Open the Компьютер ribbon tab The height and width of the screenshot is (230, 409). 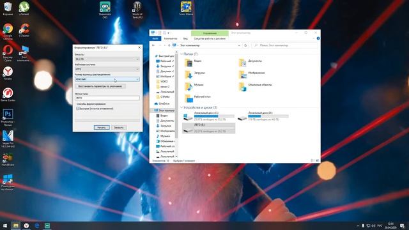pos(171,38)
